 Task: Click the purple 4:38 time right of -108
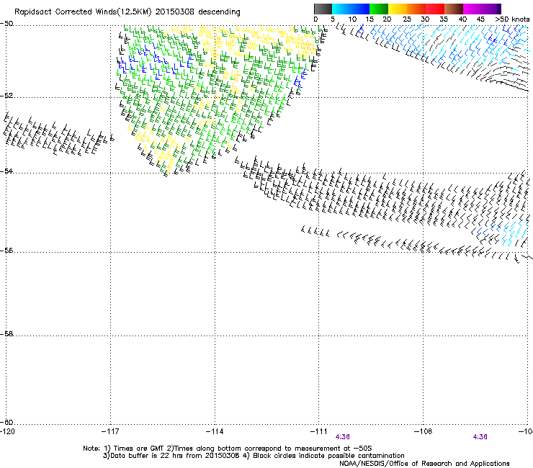[x=480, y=437]
